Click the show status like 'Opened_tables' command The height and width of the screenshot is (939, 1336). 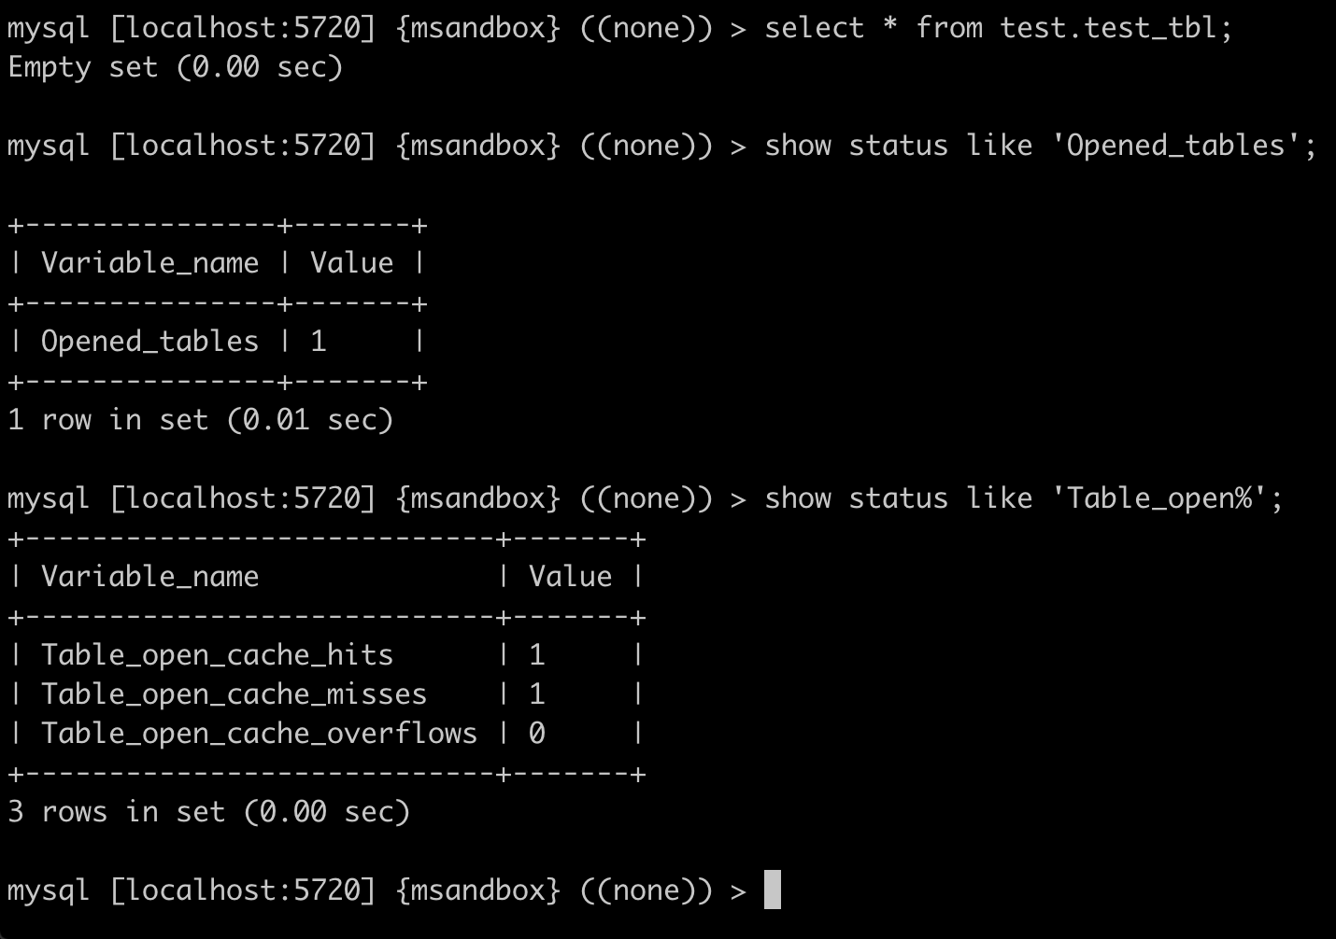click(x=1040, y=146)
